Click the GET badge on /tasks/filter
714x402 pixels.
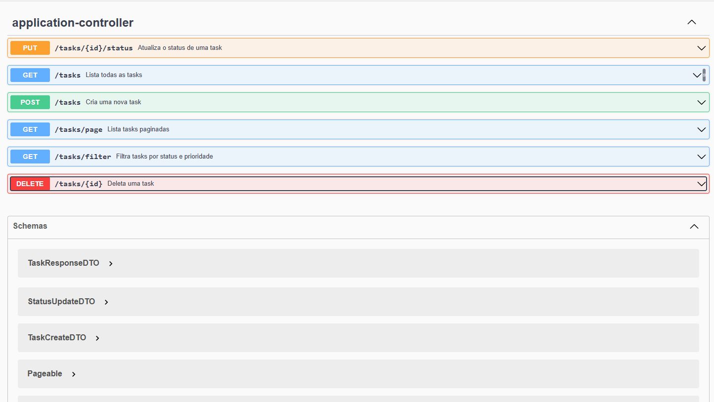click(x=30, y=157)
